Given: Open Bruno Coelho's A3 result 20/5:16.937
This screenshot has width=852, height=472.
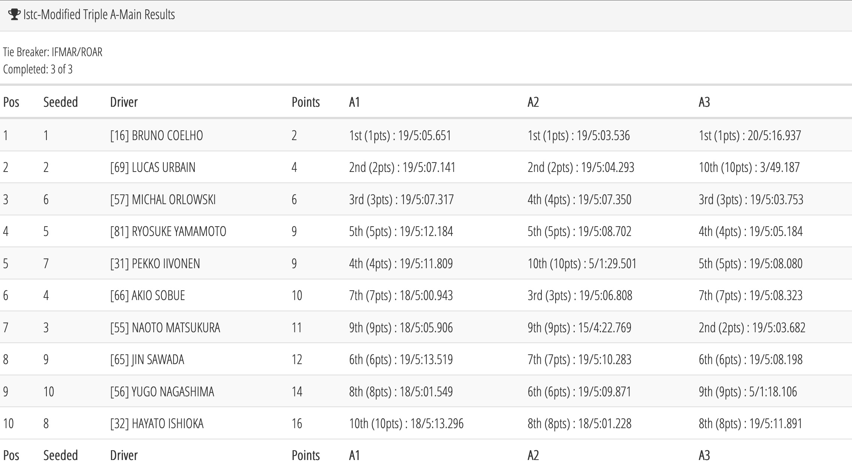Looking at the screenshot, I should tap(750, 135).
